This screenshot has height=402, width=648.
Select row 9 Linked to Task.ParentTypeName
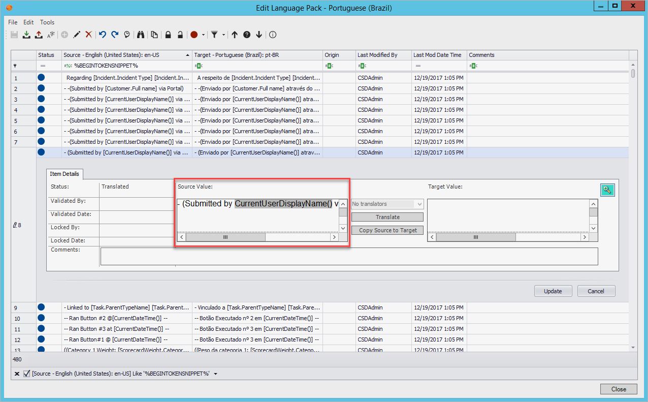click(x=127, y=307)
